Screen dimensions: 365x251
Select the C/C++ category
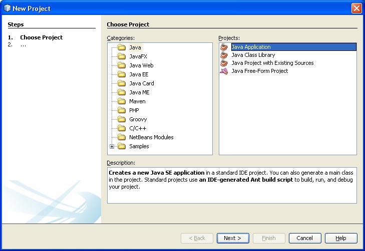point(137,128)
